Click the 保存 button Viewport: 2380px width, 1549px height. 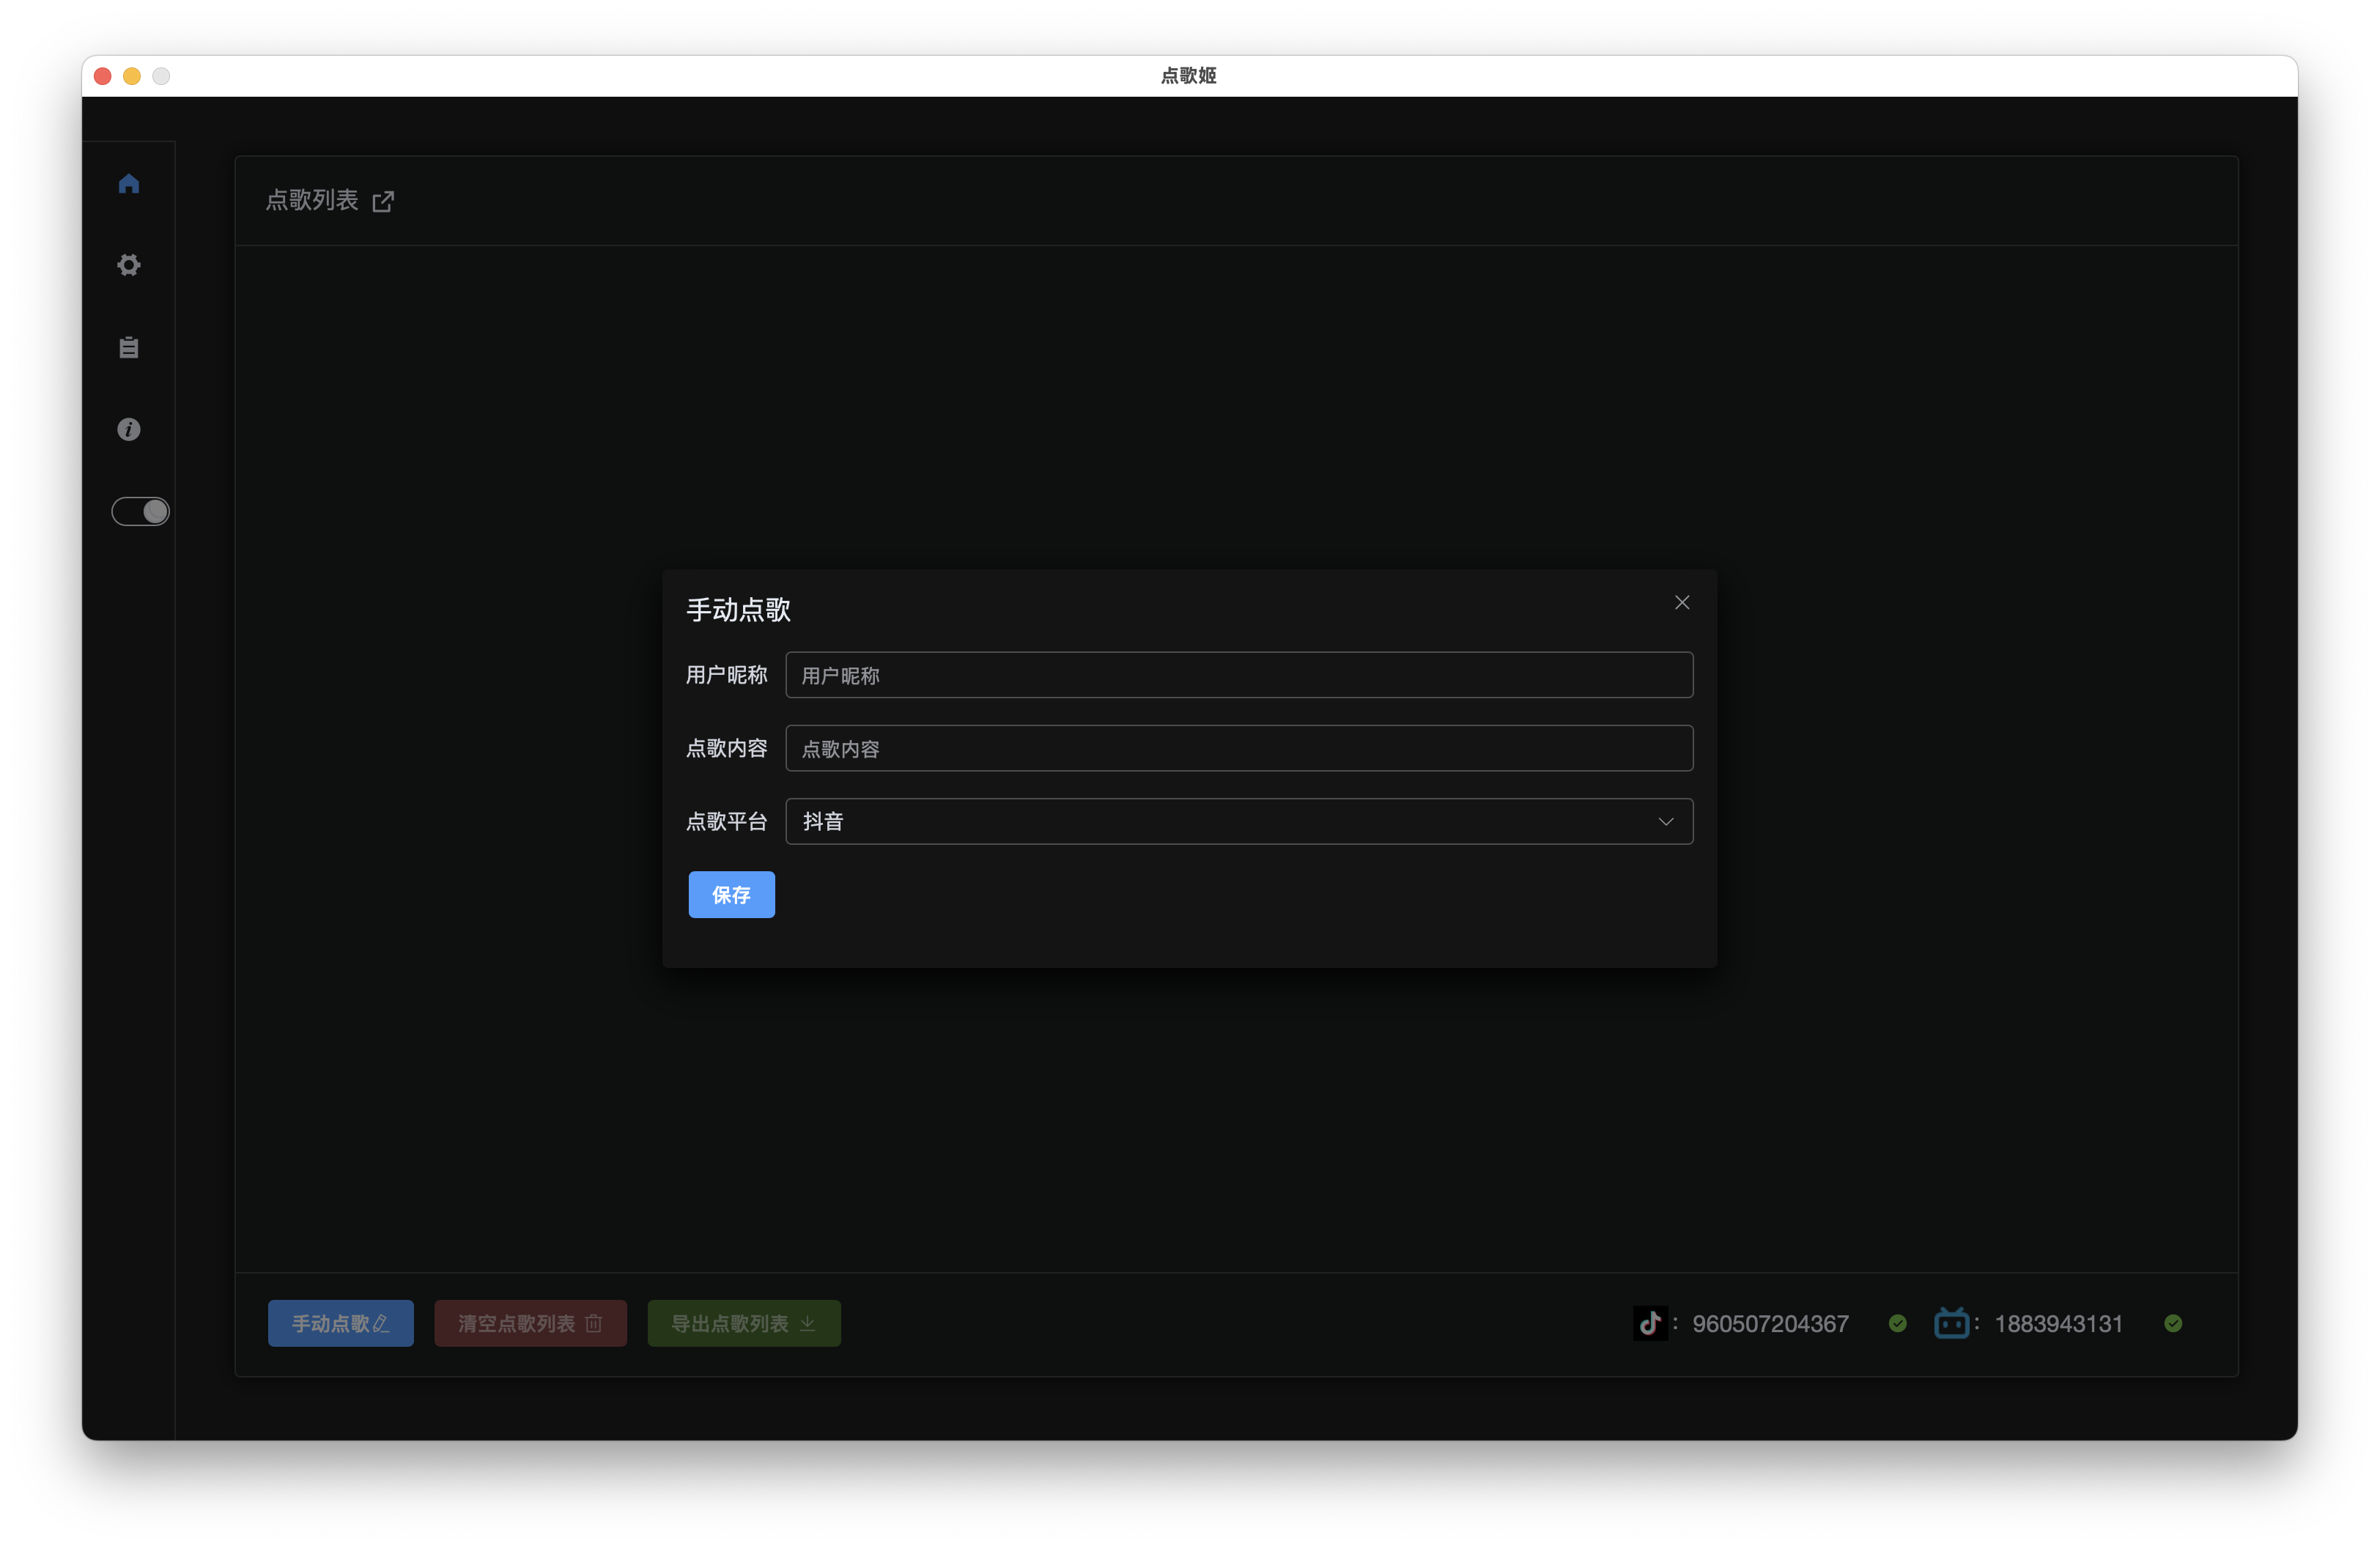[x=731, y=894]
